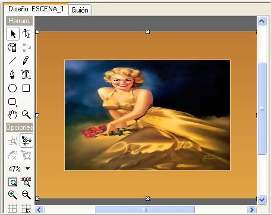Select the arrow Selection tool
The image size is (271, 215).
tap(13, 34)
